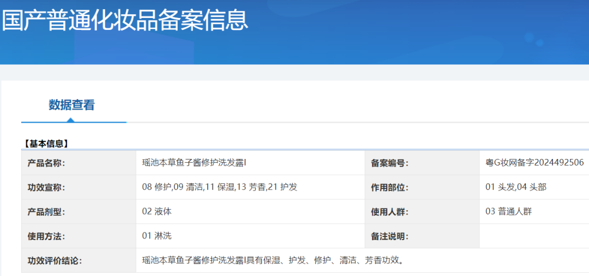Select the 【基本信息】 section heading
This screenshot has width=589, height=276.
[x=46, y=144]
